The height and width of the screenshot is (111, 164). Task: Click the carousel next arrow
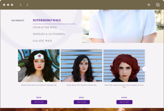tap(145, 69)
